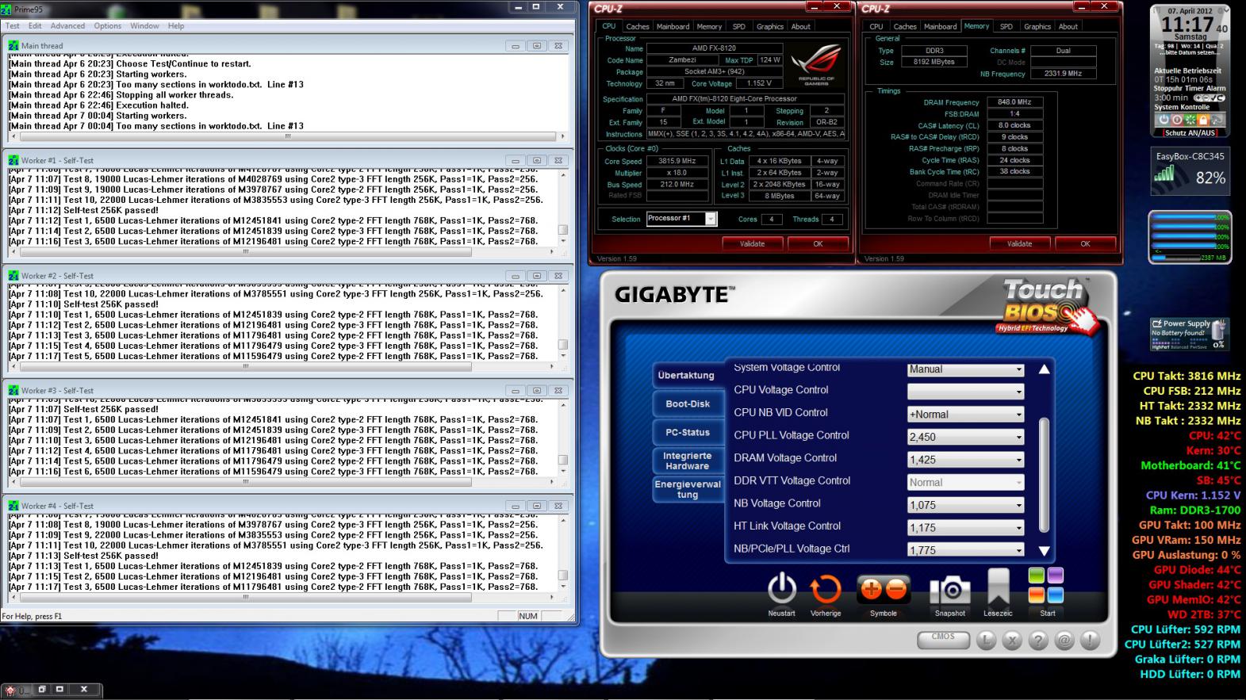1246x700 pixels.
Task: Open the CPU Voltage Control dropdown
Action: point(965,392)
